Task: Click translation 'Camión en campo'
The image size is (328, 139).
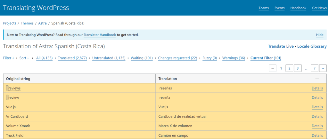Action: click(173, 135)
